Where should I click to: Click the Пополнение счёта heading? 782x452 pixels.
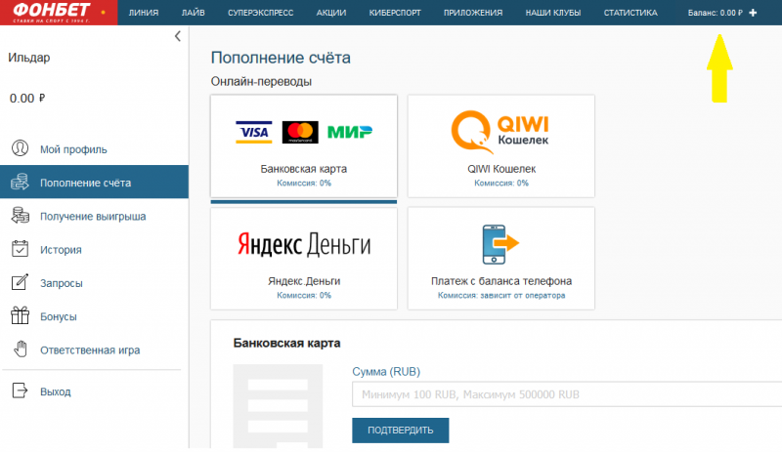coord(281,58)
